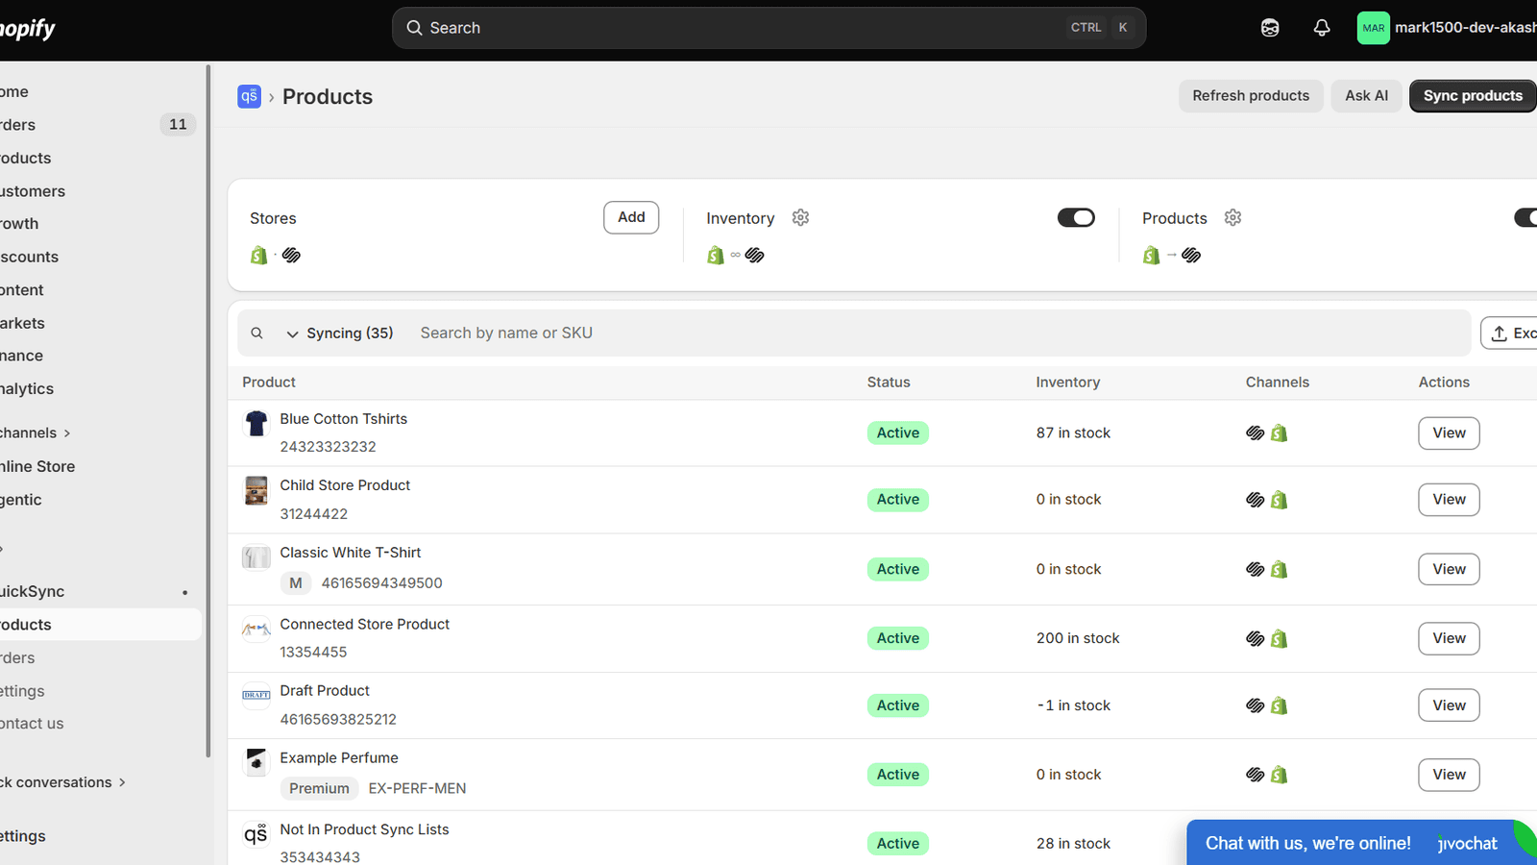
Task: Open the notifications bell
Action: (1322, 28)
